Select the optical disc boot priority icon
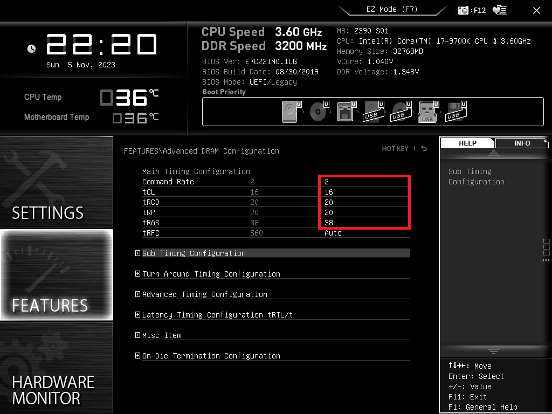 point(318,112)
